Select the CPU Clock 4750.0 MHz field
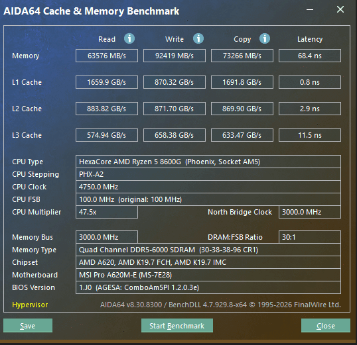The width and height of the screenshot is (357, 345). [x=208, y=187]
